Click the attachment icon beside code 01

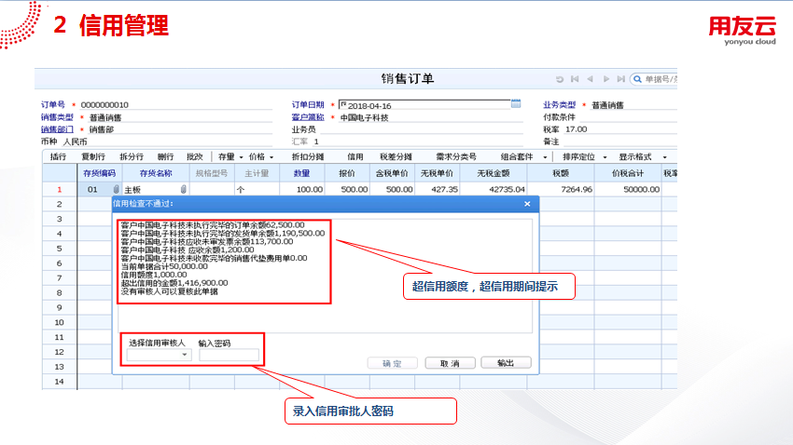(116, 189)
